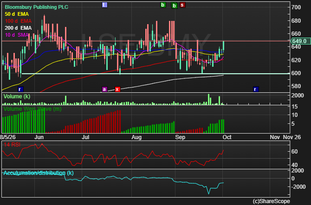Click the red 'x' event marker
Image resolution: width=311 pixels, height=205 pixels.
(x=117, y=89)
